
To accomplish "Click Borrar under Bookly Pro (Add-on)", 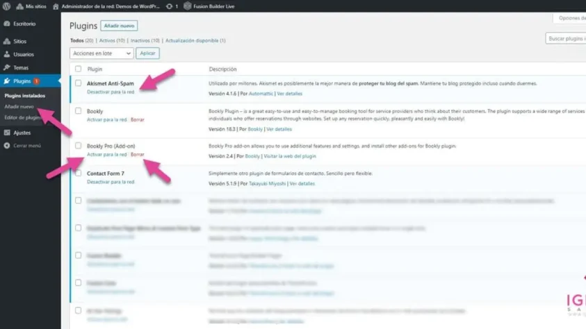I will (x=137, y=154).
